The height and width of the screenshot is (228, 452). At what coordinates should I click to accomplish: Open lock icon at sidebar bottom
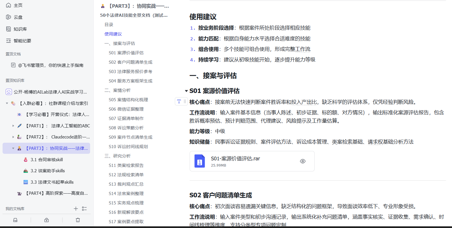(x=47, y=220)
